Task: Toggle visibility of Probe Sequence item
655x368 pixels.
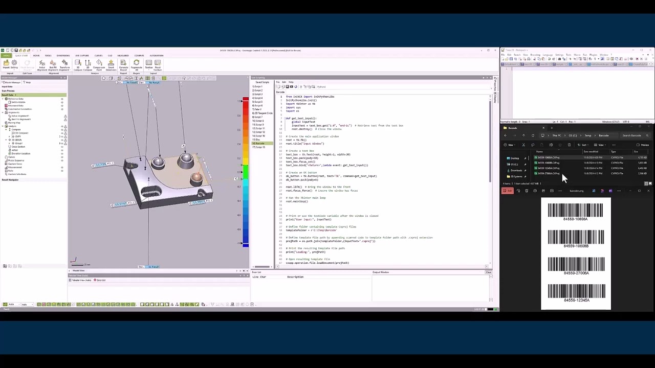Action: click(62, 160)
